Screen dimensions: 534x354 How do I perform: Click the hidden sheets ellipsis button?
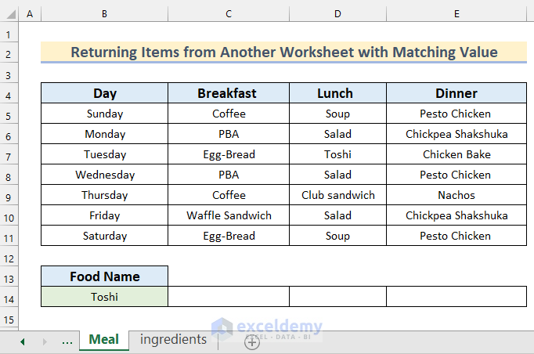tap(67, 341)
